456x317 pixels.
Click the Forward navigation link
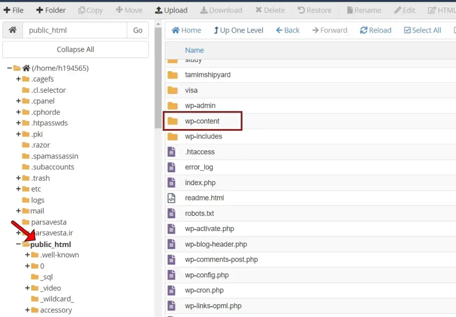330,30
